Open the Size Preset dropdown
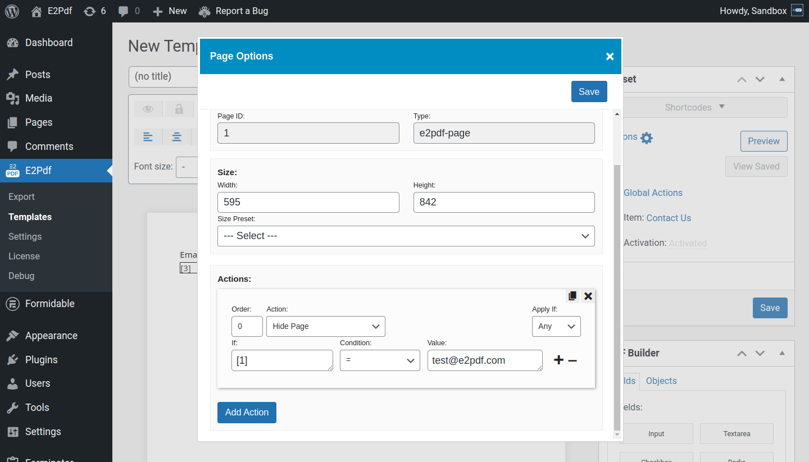Screen dimensions: 809x462 (406, 236)
